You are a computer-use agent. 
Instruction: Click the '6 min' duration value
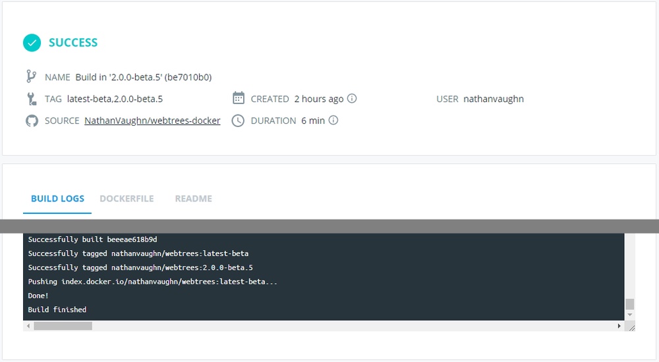tap(313, 121)
